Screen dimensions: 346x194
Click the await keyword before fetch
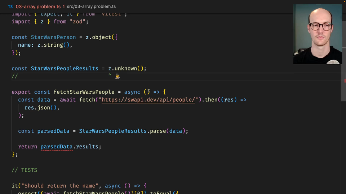pos(68,100)
